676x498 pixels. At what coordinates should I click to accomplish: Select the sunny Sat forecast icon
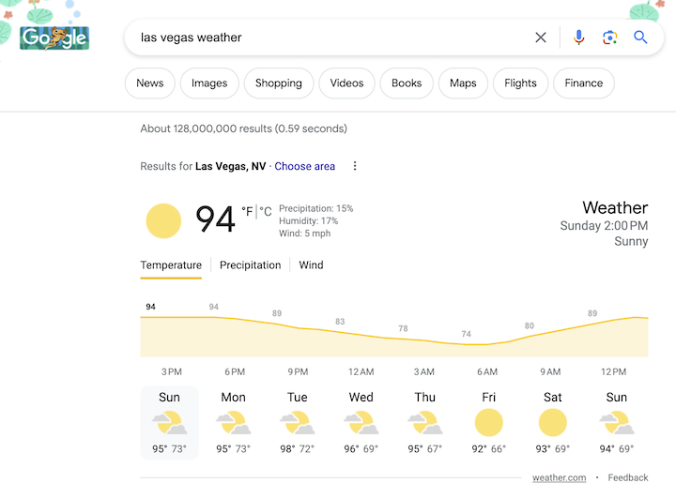click(552, 423)
